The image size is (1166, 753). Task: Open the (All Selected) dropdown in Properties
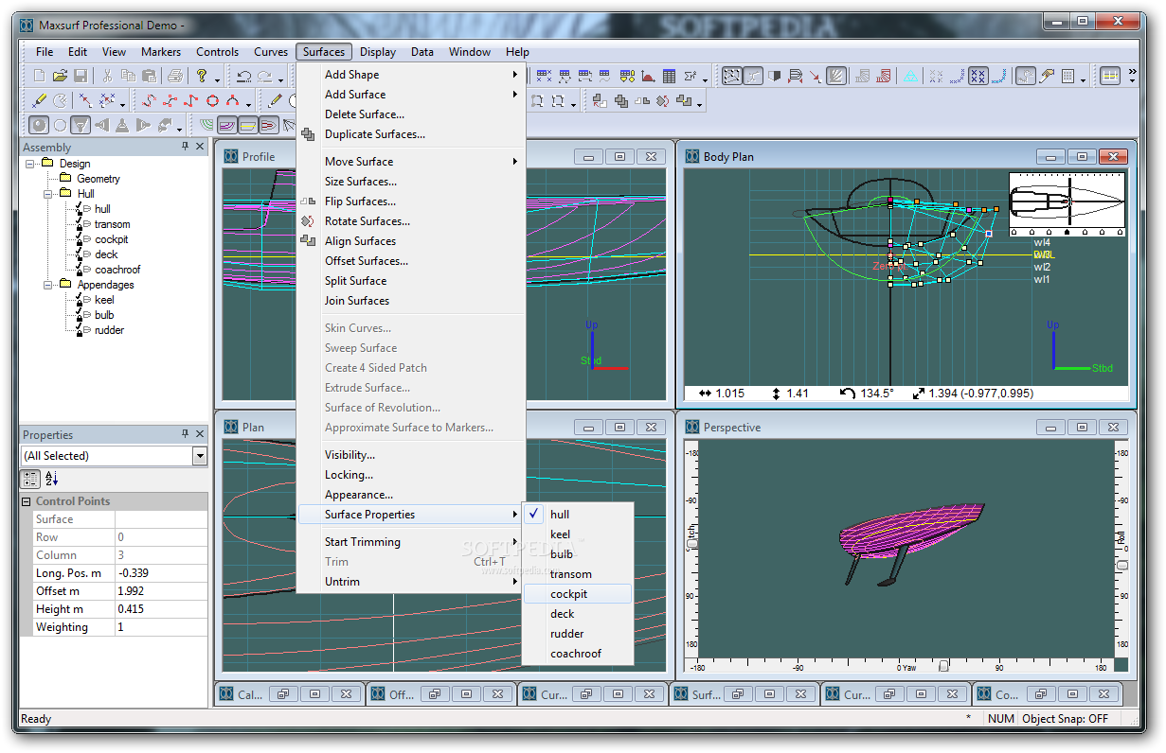point(200,456)
